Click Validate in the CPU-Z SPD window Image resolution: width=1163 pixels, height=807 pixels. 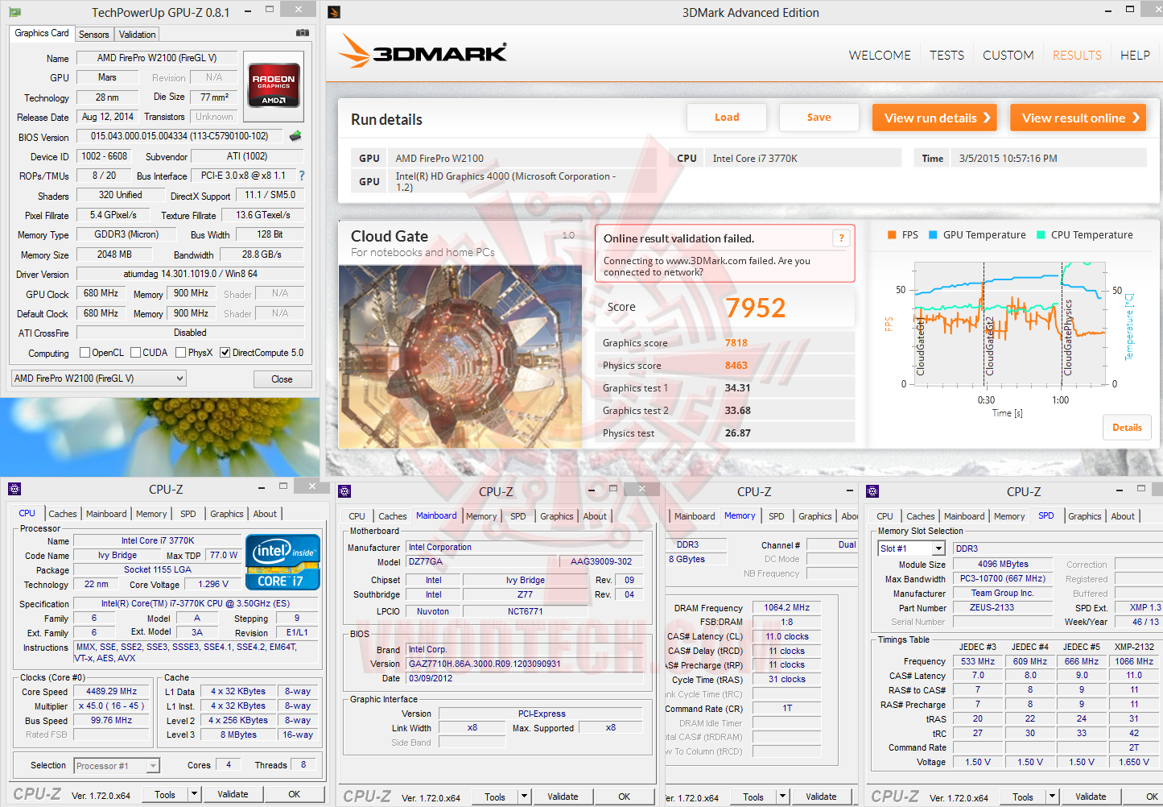tap(1090, 796)
